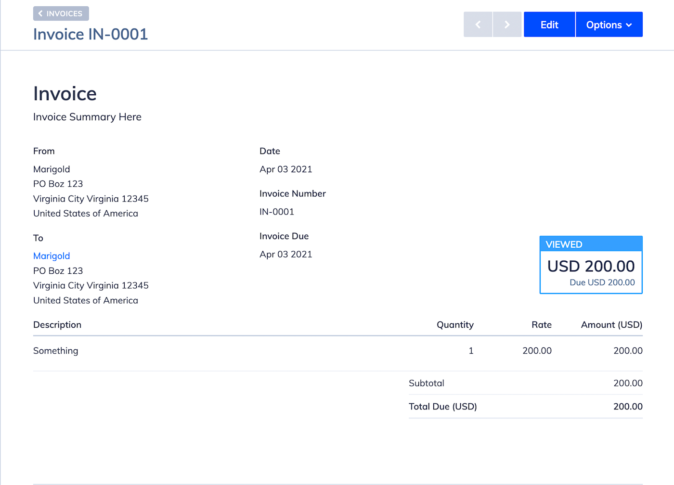Click the large 'Invoice' heading
674x485 pixels.
click(x=65, y=94)
